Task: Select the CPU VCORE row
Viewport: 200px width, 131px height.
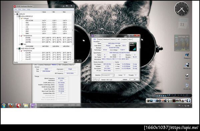Action: coord(43,21)
